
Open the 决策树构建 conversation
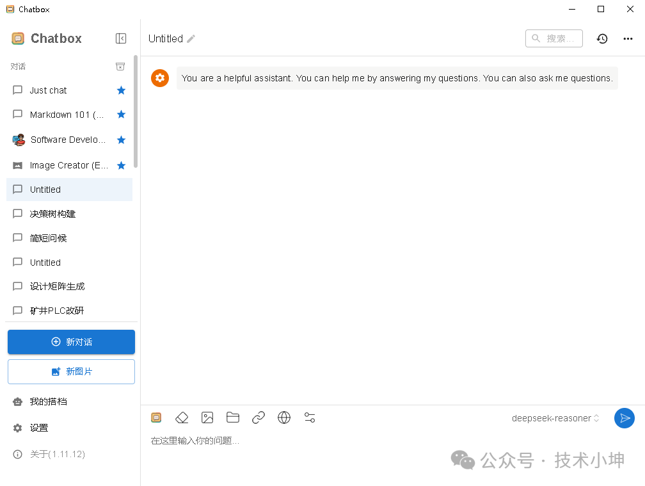tap(69, 214)
